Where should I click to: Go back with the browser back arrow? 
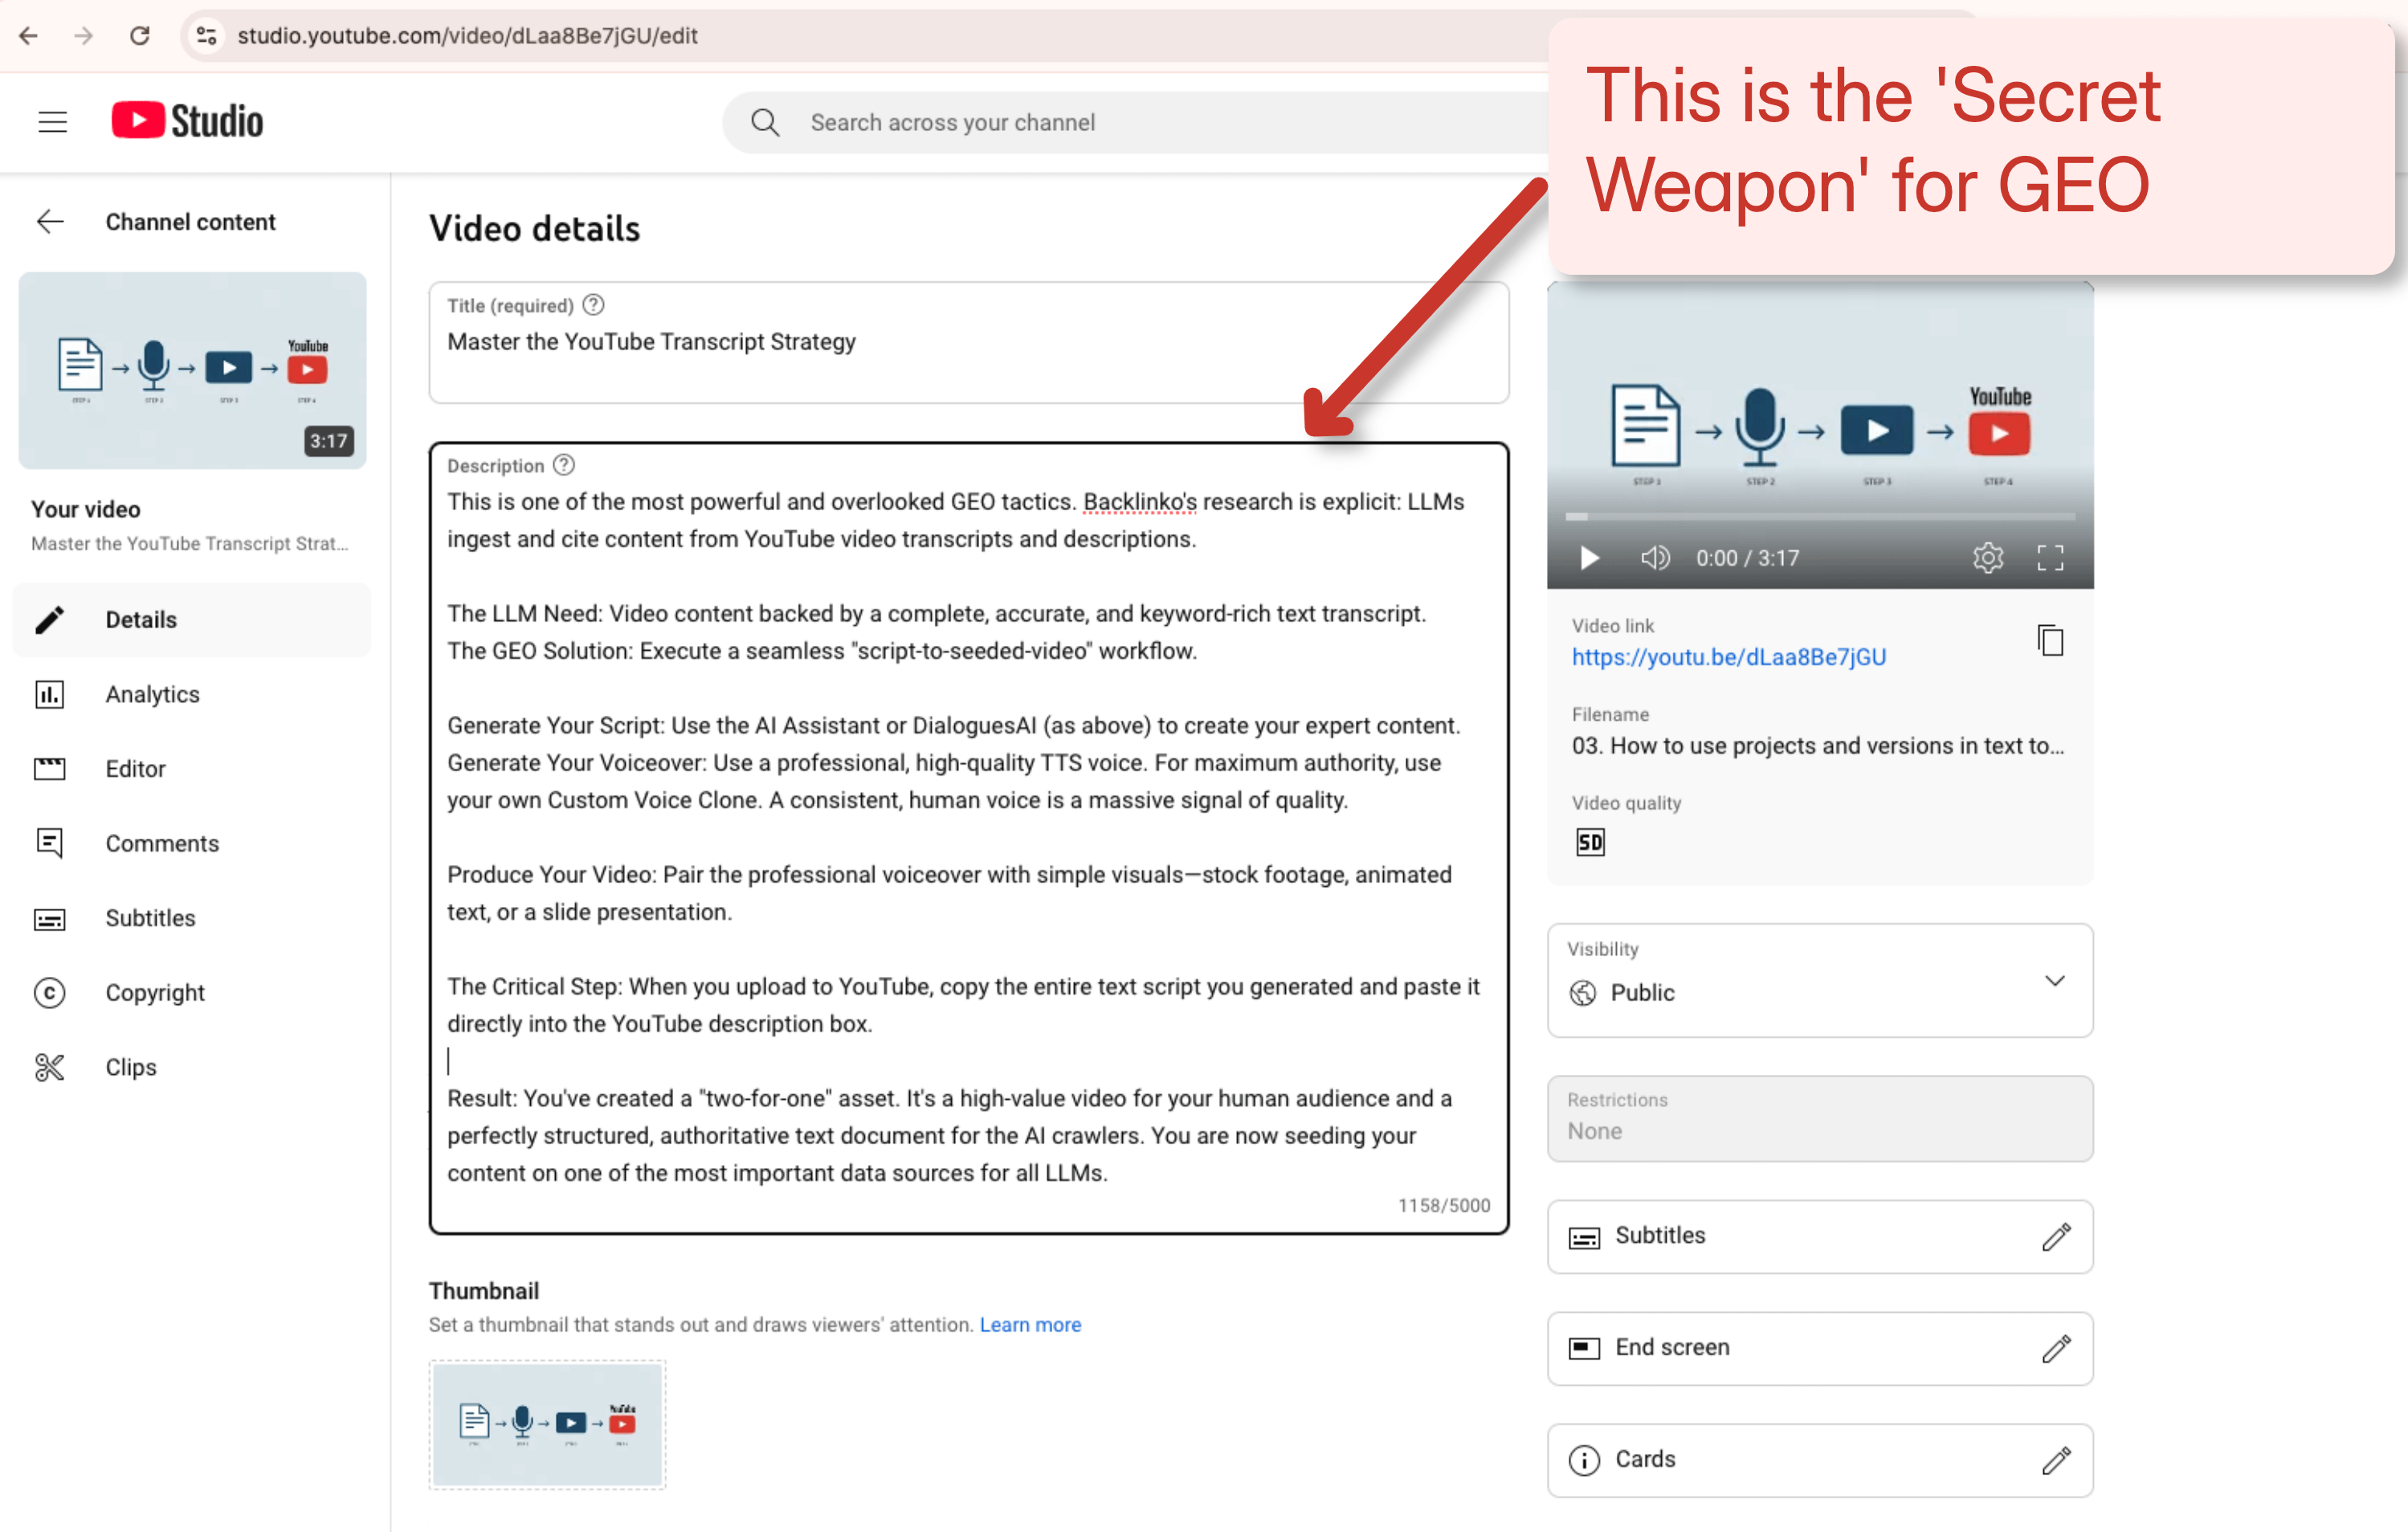coord(28,36)
